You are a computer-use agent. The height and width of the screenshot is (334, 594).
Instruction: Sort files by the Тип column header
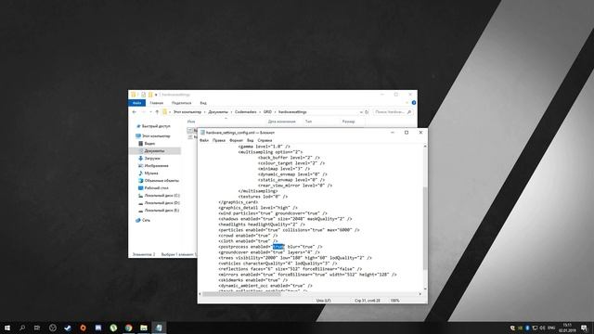click(309, 122)
